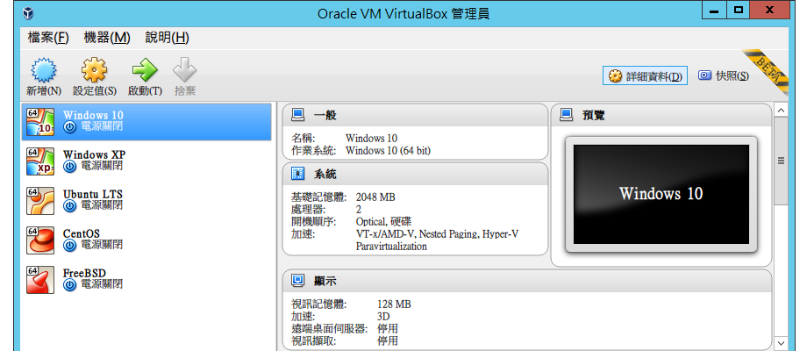Click the monitor icon of the 預覽 section

tap(566, 115)
